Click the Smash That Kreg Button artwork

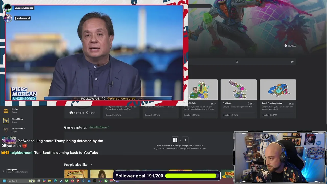(x=278, y=90)
